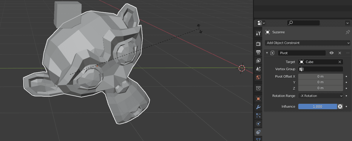Clear the Cube target
The height and width of the screenshot is (141, 352).
340,62
